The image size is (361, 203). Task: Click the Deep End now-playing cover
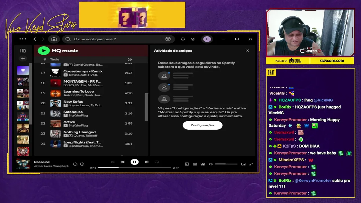(x=23, y=164)
